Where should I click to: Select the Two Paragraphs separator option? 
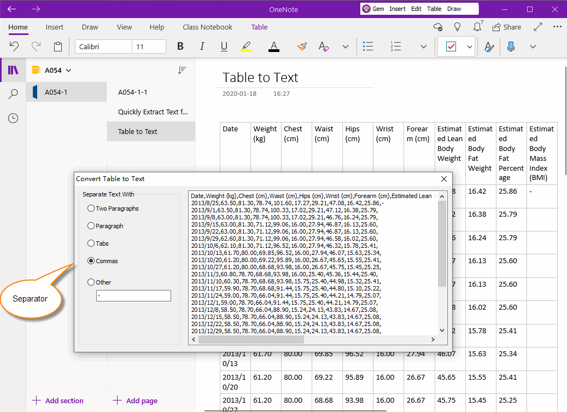[113, 208]
